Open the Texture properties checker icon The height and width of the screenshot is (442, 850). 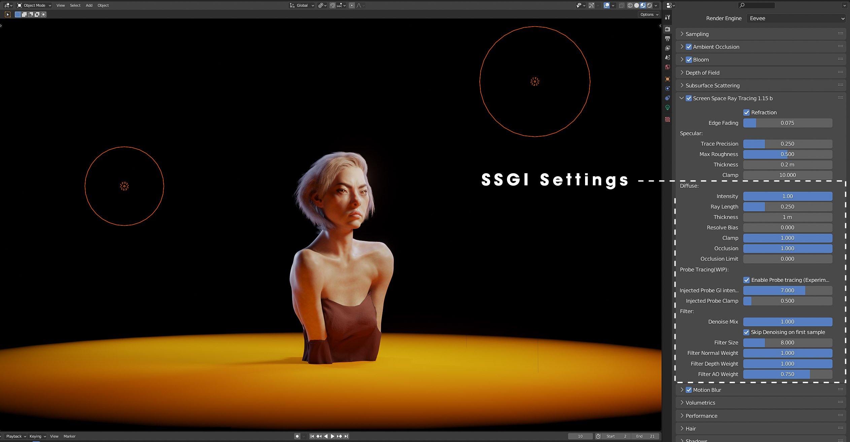(668, 119)
